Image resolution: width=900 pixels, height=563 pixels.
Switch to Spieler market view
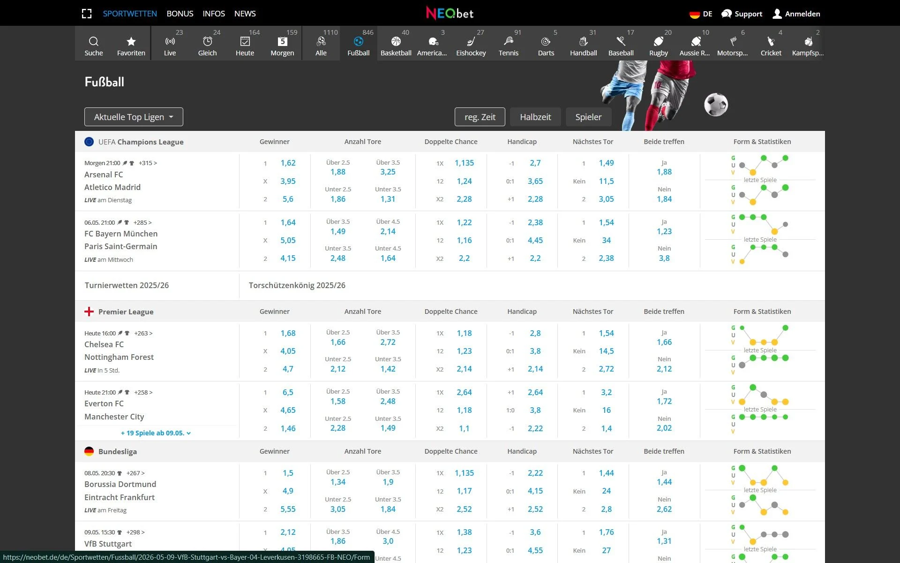click(588, 117)
